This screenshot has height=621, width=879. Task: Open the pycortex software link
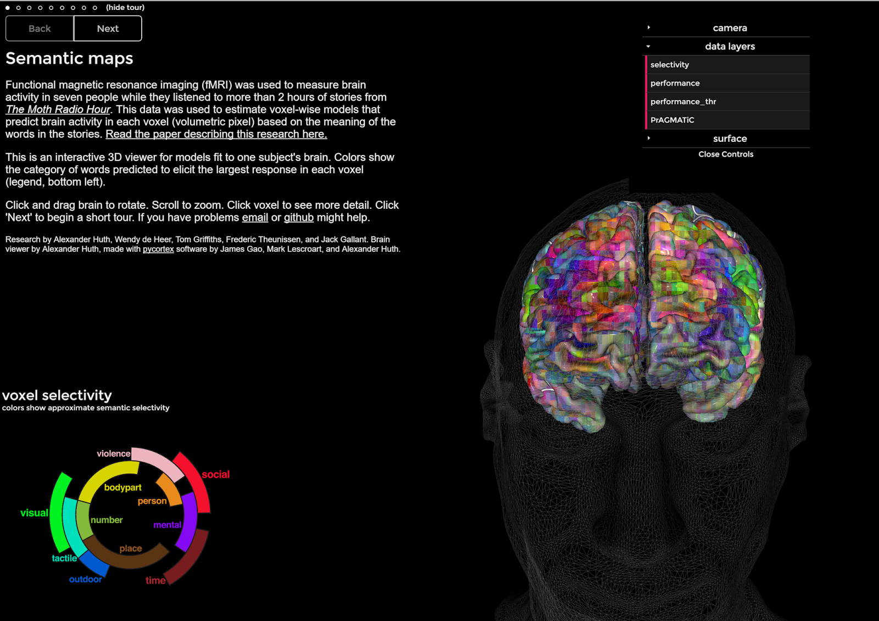coord(158,249)
